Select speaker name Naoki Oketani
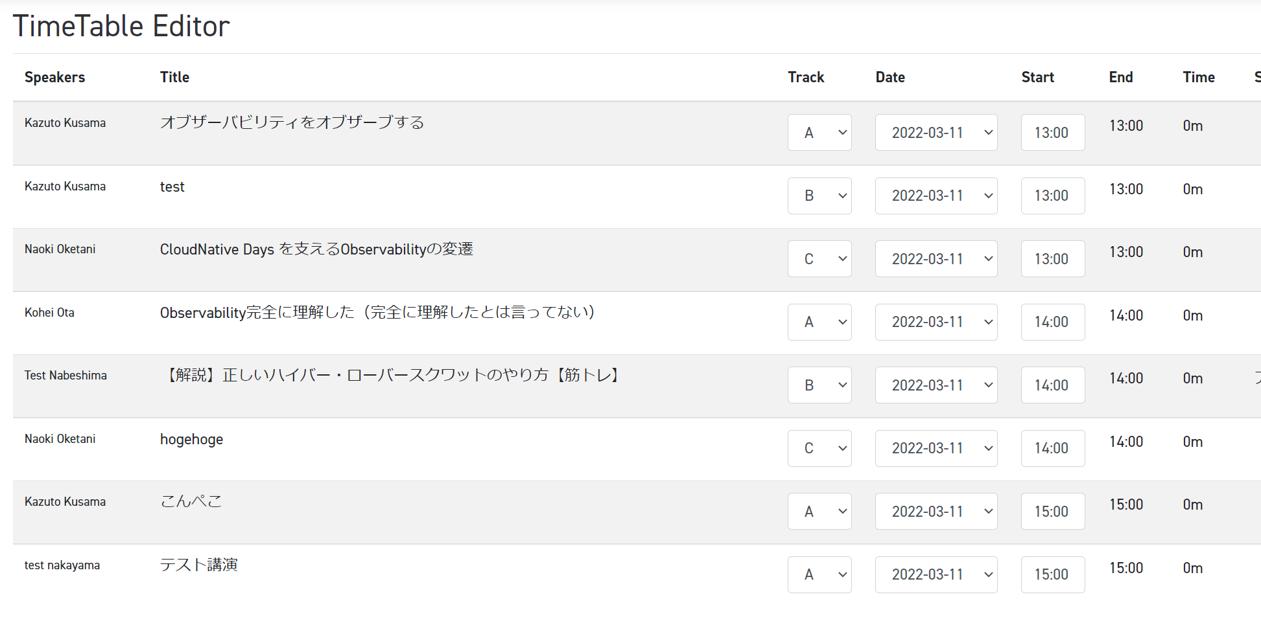1261x634 pixels. [60, 249]
